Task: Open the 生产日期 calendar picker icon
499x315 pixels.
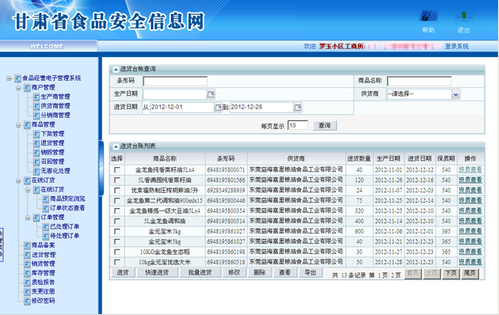Action: [211, 94]
